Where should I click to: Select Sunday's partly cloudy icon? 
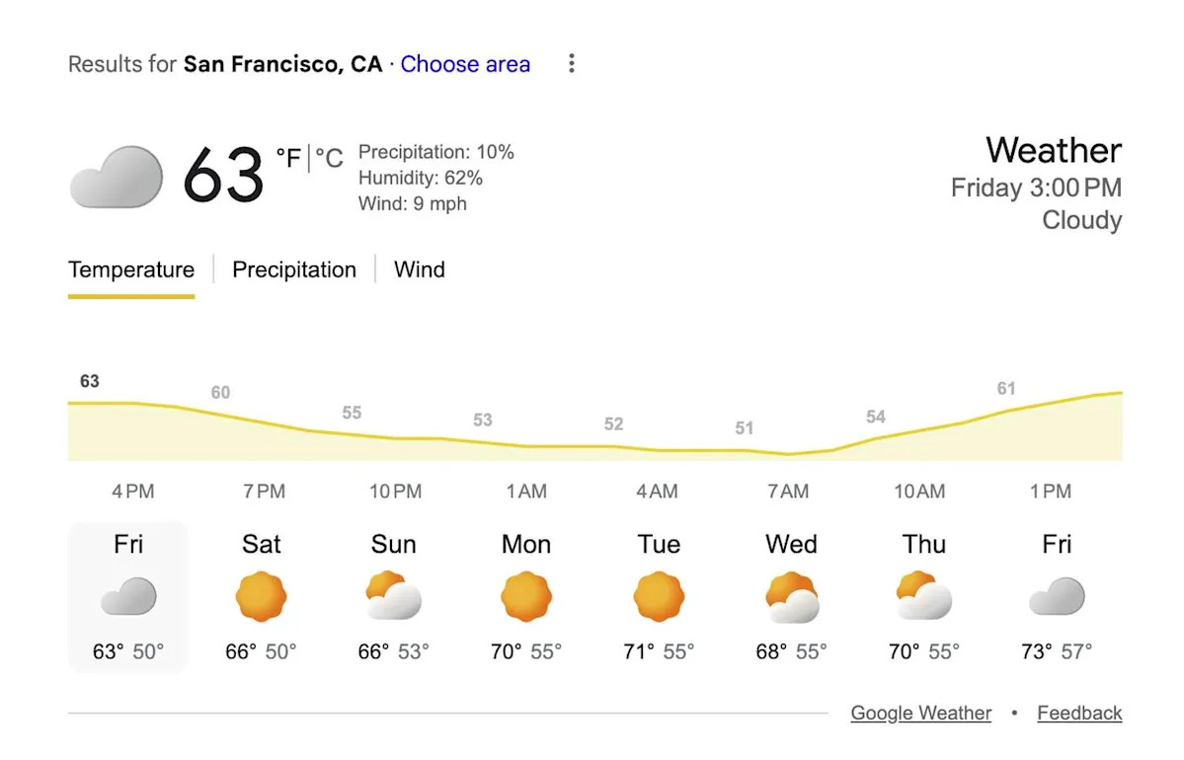coord(393,596)
